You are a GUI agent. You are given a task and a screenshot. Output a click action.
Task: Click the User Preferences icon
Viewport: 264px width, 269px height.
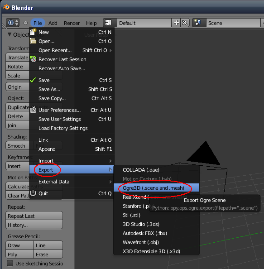(x=33, y=110)
